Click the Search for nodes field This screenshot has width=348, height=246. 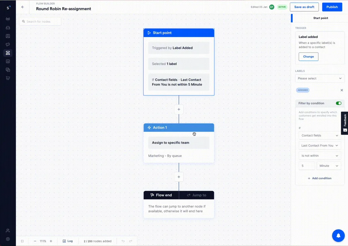[x=40, y=21]
